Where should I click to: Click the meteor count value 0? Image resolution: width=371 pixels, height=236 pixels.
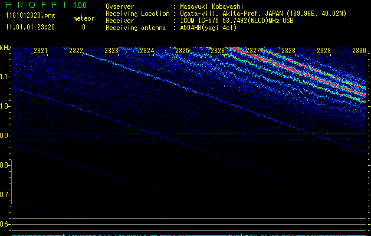[x=84, y=27]
